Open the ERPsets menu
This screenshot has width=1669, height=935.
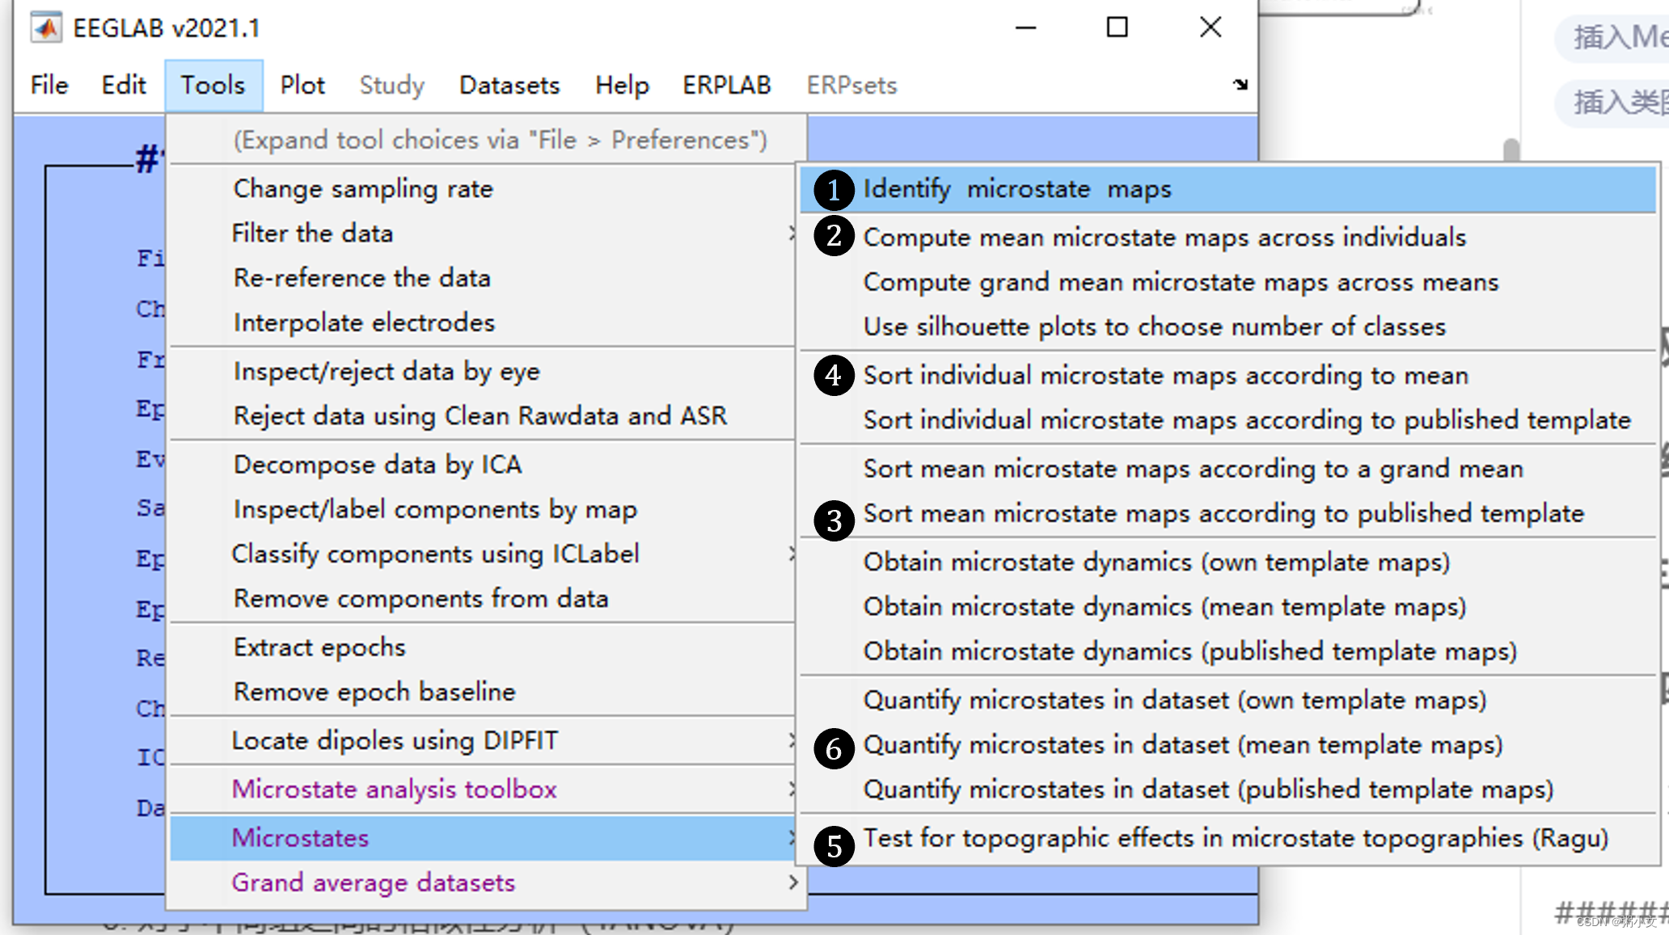(x=851, y=85)
